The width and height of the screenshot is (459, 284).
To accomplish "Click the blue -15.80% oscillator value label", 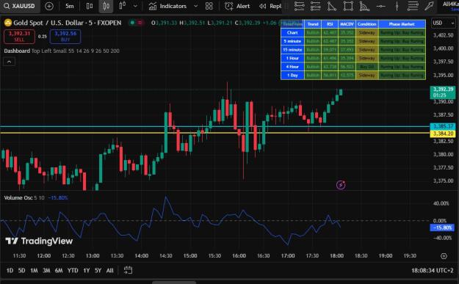I will tap(442, 227).
